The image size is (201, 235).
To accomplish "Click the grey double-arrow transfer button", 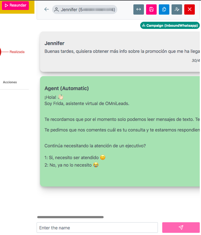I will pyautogui.click(x=139, y=9).
